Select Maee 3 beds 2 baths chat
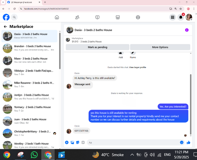 pos(30,61)
